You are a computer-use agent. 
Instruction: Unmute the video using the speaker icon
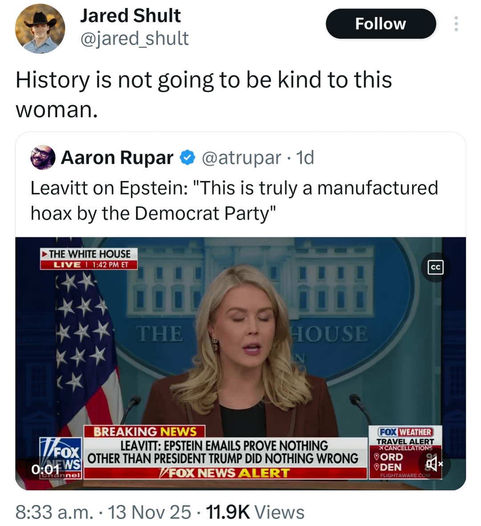434,464
